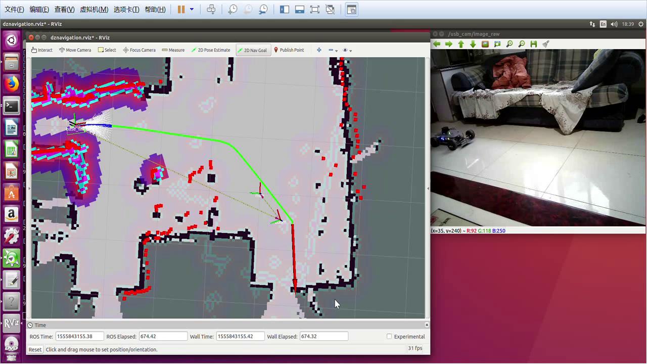Toggle VMware full screen mode icon
The height and width of the screenshot is (364, 647).
click(314, 9)
